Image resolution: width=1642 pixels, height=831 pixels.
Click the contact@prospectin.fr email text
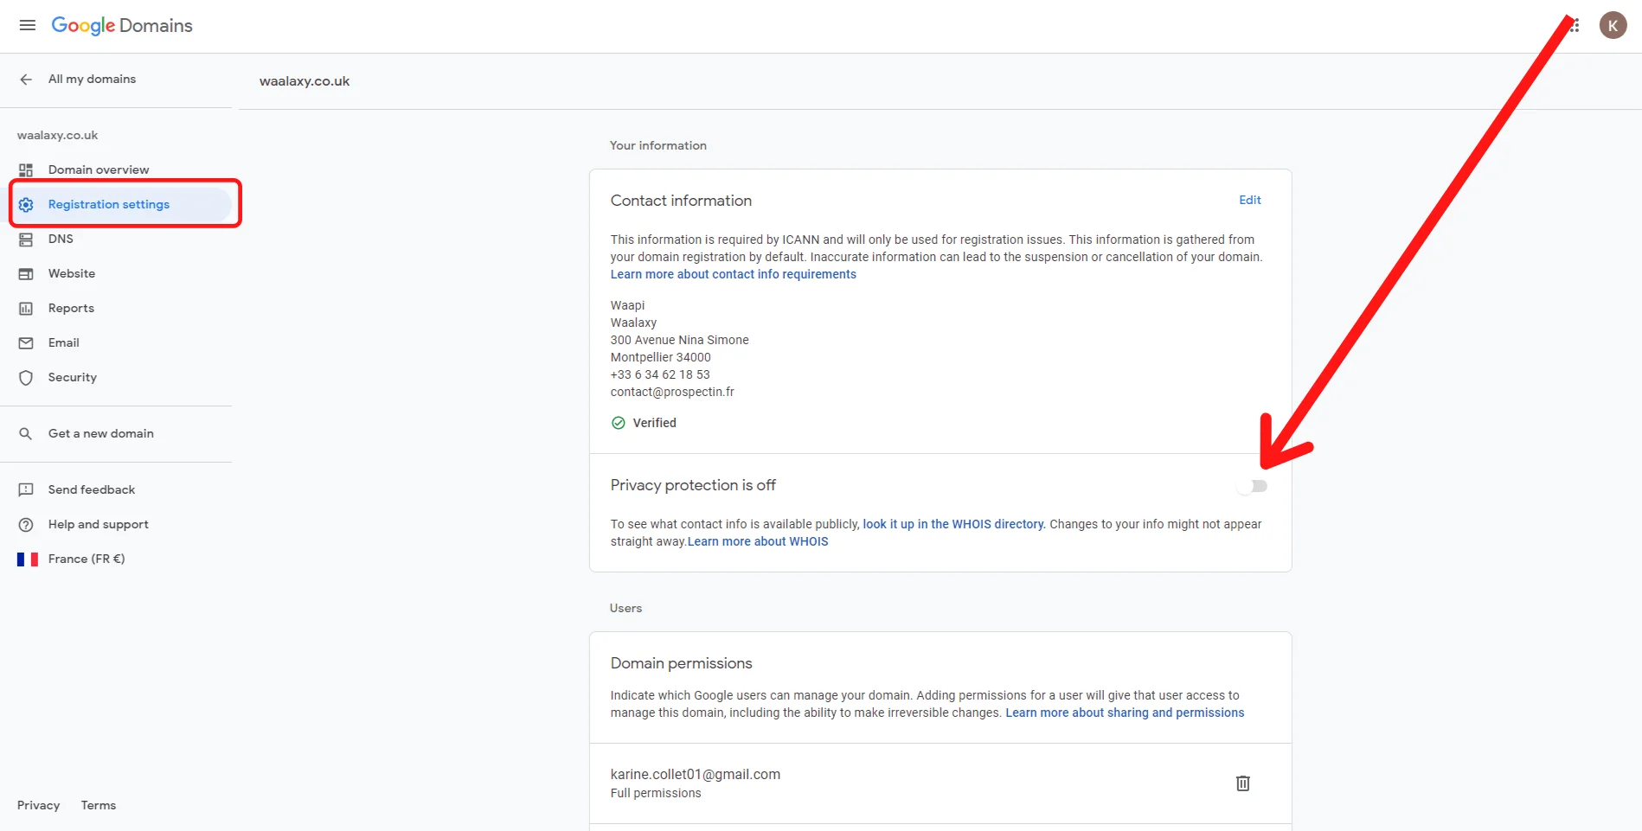[672, 392]
